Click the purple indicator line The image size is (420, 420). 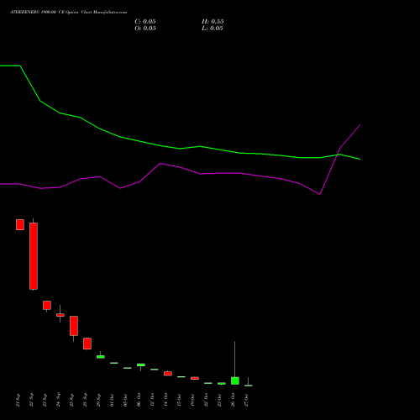click(179, 167)
